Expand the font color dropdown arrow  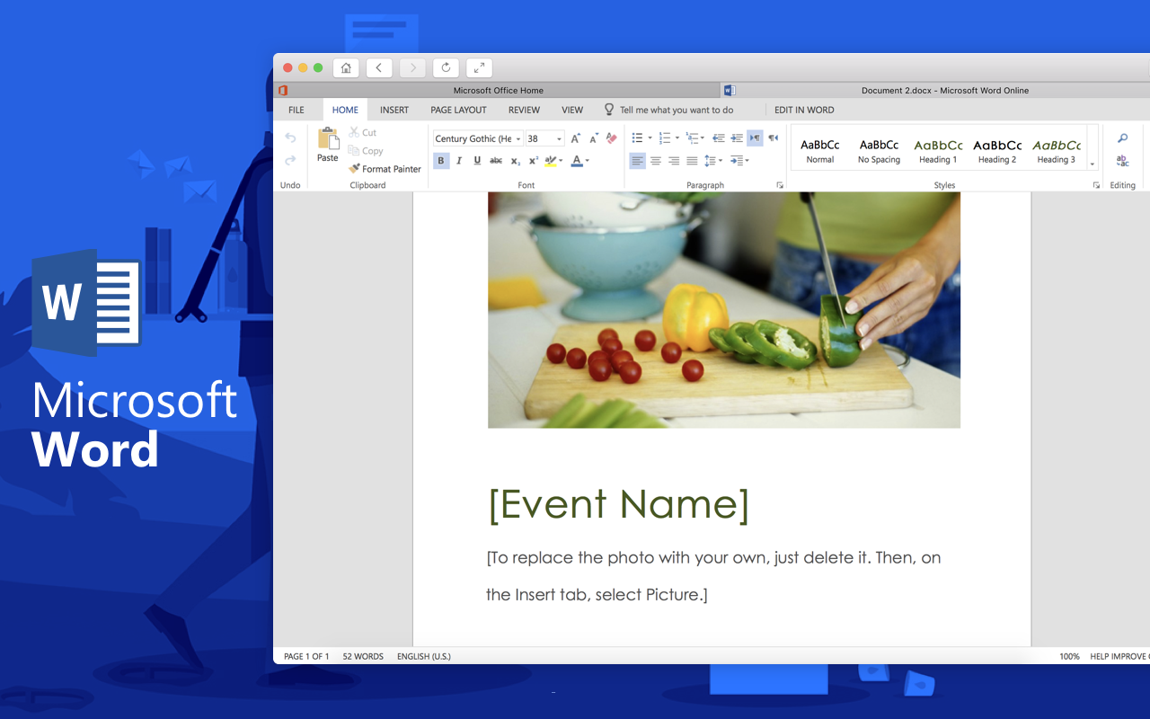click(x=588, y=161)
